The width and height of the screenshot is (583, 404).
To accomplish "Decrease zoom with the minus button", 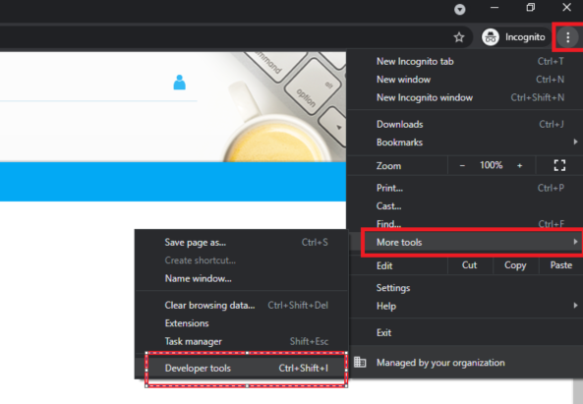I will 462,165.
